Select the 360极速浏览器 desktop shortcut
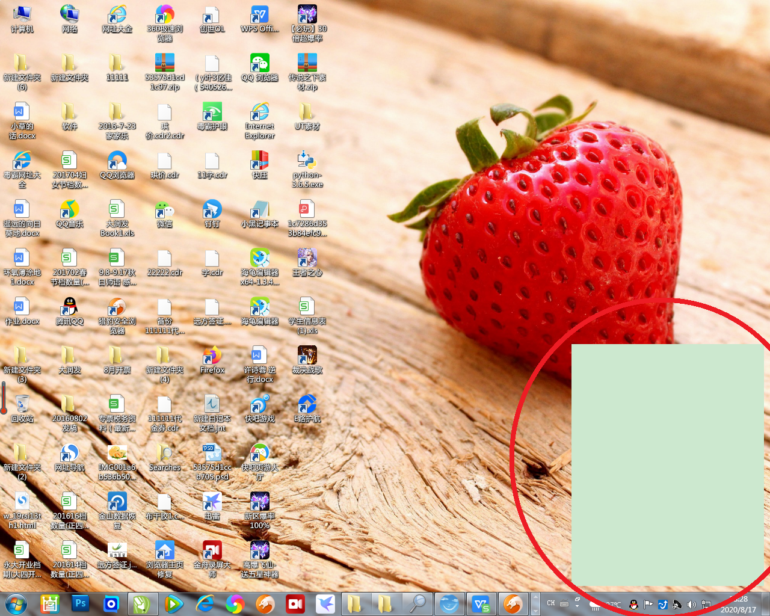The image size is (770, 616). 165,23
